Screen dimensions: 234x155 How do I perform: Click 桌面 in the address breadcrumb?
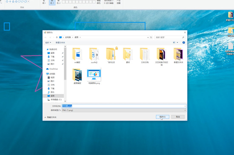pyautogui.click(x=77, y=37)
